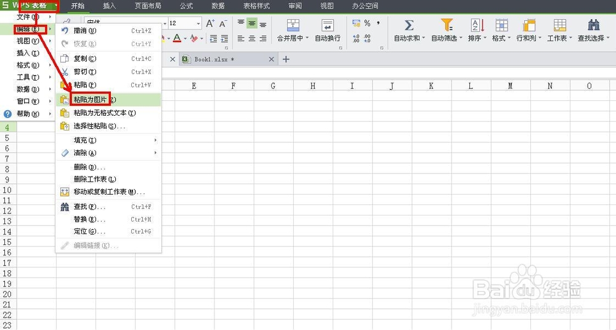Open the ribbon Format (格式) icon
This screenshot has height=330, width=616.
point(501,25)
